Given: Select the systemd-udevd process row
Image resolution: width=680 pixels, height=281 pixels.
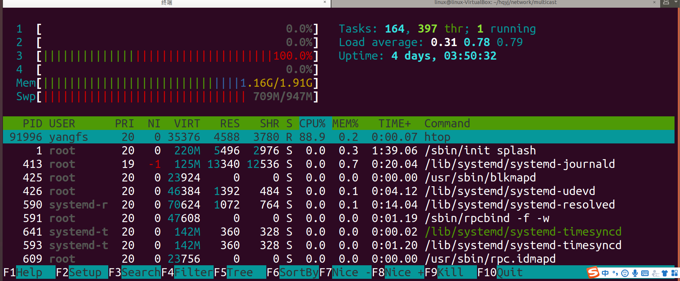Looking at the screenshot, I should [x=339, y=191].
